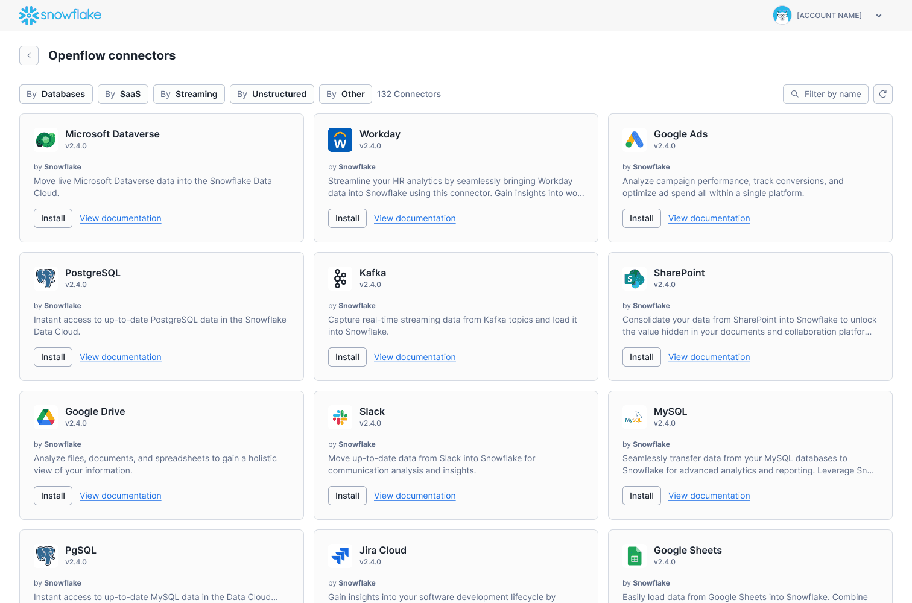
Task: Click the PgSQL card title
Action: (81, 550)
